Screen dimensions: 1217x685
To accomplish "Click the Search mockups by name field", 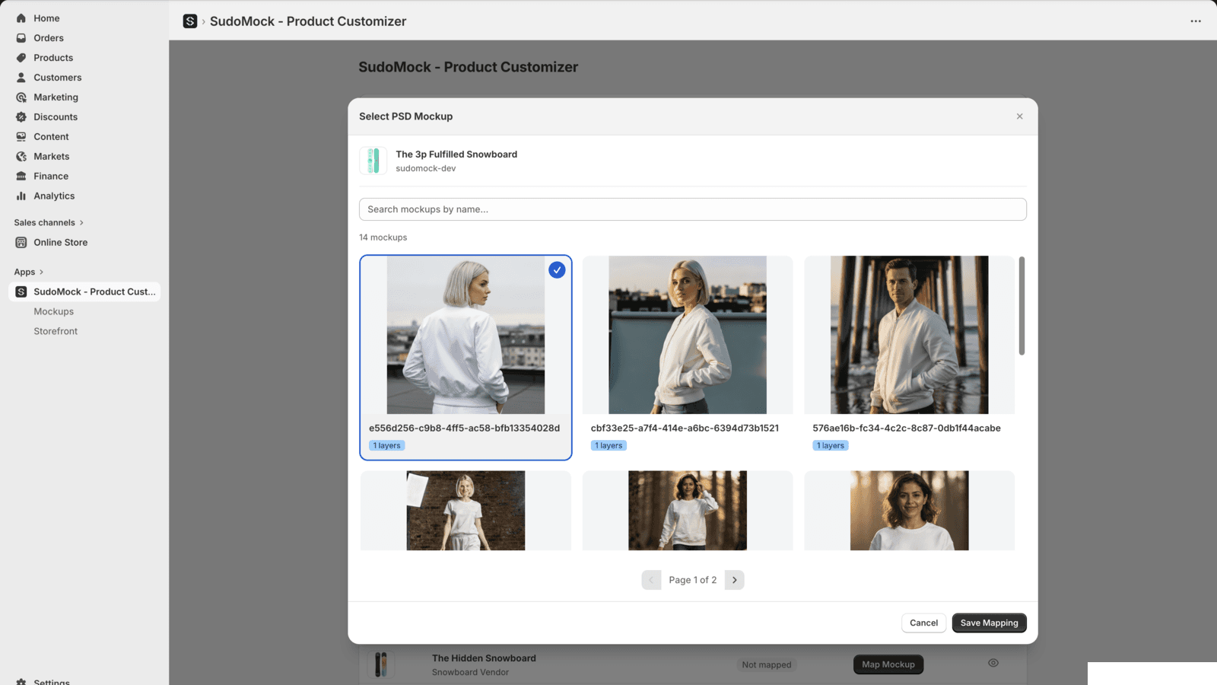I will [x=692, y=209].
